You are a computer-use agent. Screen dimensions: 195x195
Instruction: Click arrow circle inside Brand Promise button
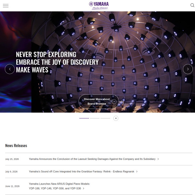click(114, 101)
